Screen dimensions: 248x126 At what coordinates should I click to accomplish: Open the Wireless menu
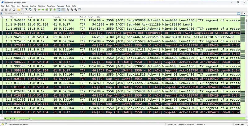60,6
